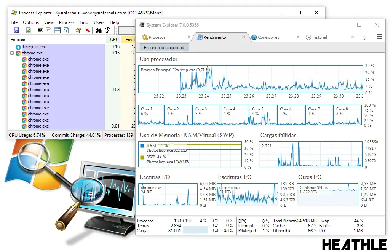
Task: Click the Core 5 usage graph
Action: [x=263, y=115]
